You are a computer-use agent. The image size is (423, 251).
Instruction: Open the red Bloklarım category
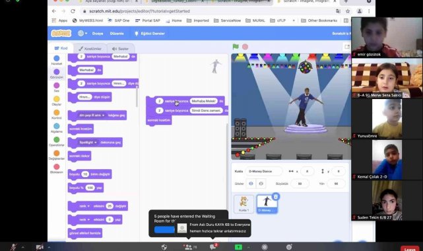[x=56, y=167]
